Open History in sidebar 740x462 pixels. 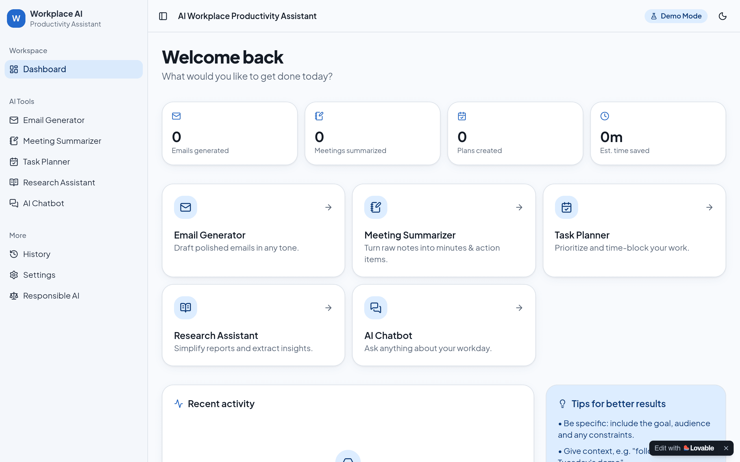pyautogui.click(x=74, y=254)
